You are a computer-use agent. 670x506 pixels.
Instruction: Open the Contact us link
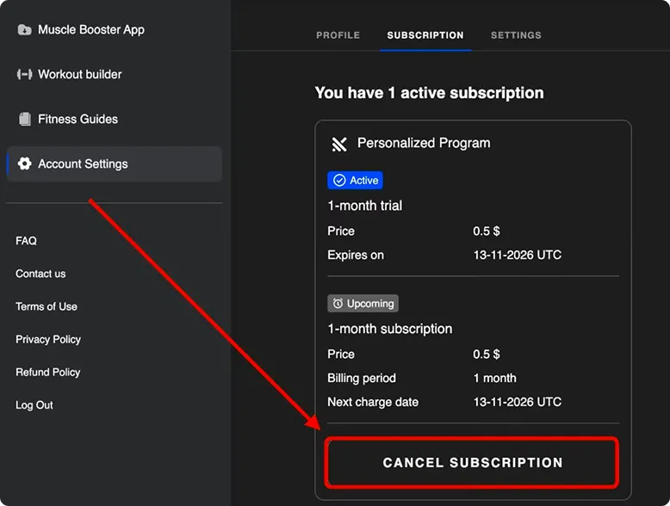pos(40,274)
